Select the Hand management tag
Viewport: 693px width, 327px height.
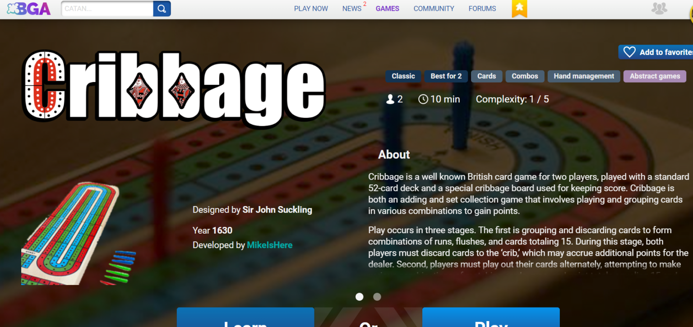click(x=584, y=76)
